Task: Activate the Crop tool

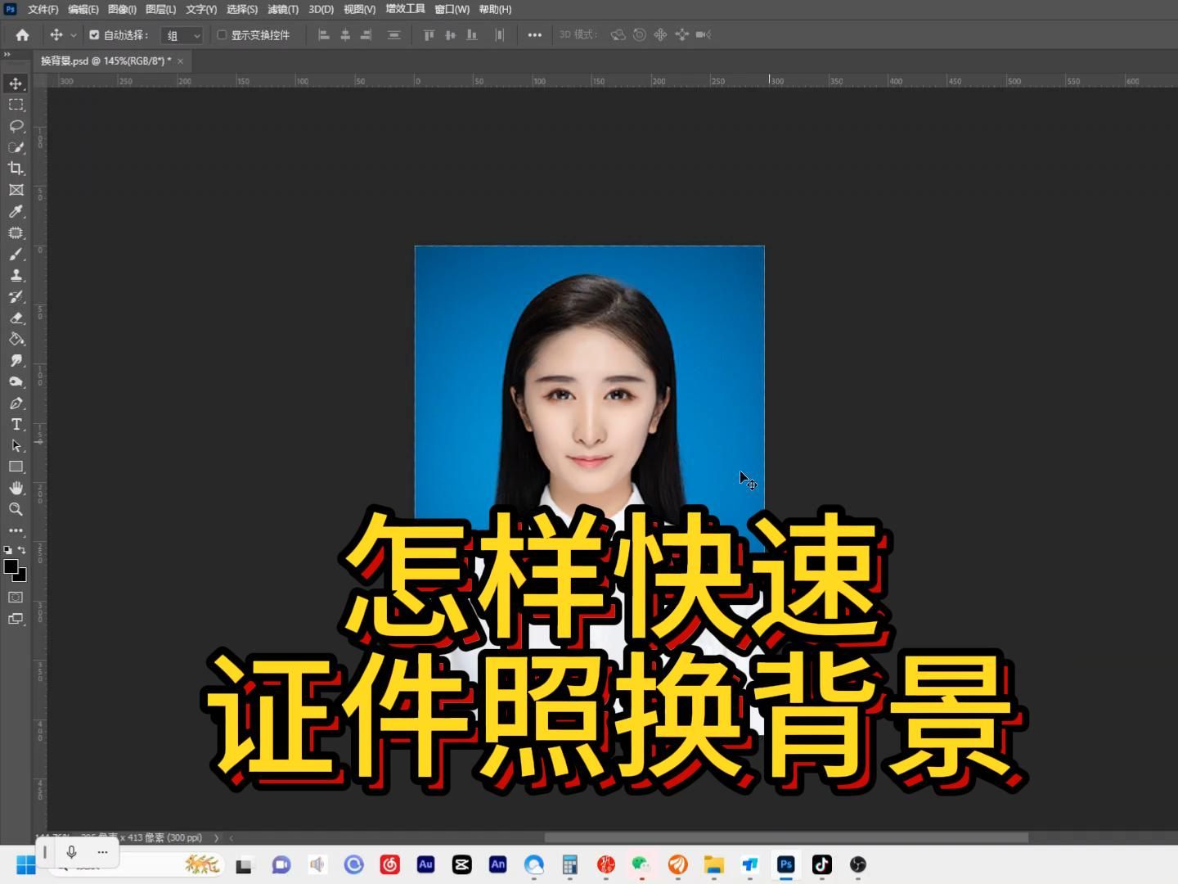Action: 16,169
